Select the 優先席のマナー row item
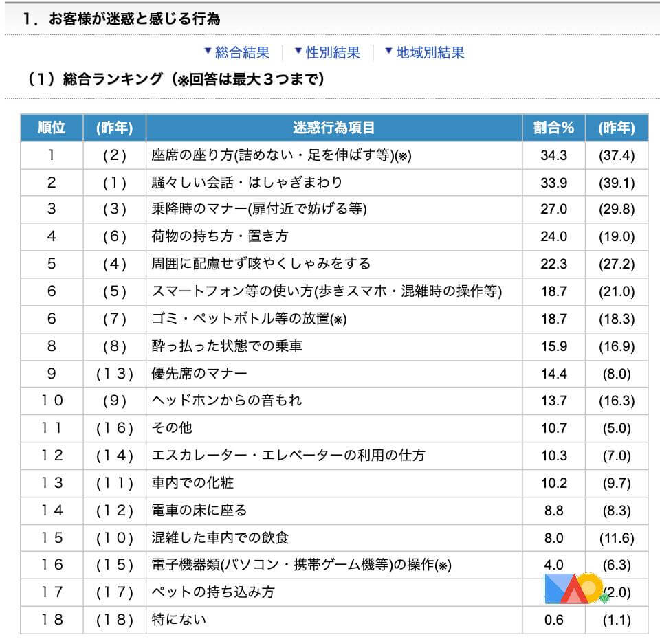660x639 pixels. coord(199,374)
